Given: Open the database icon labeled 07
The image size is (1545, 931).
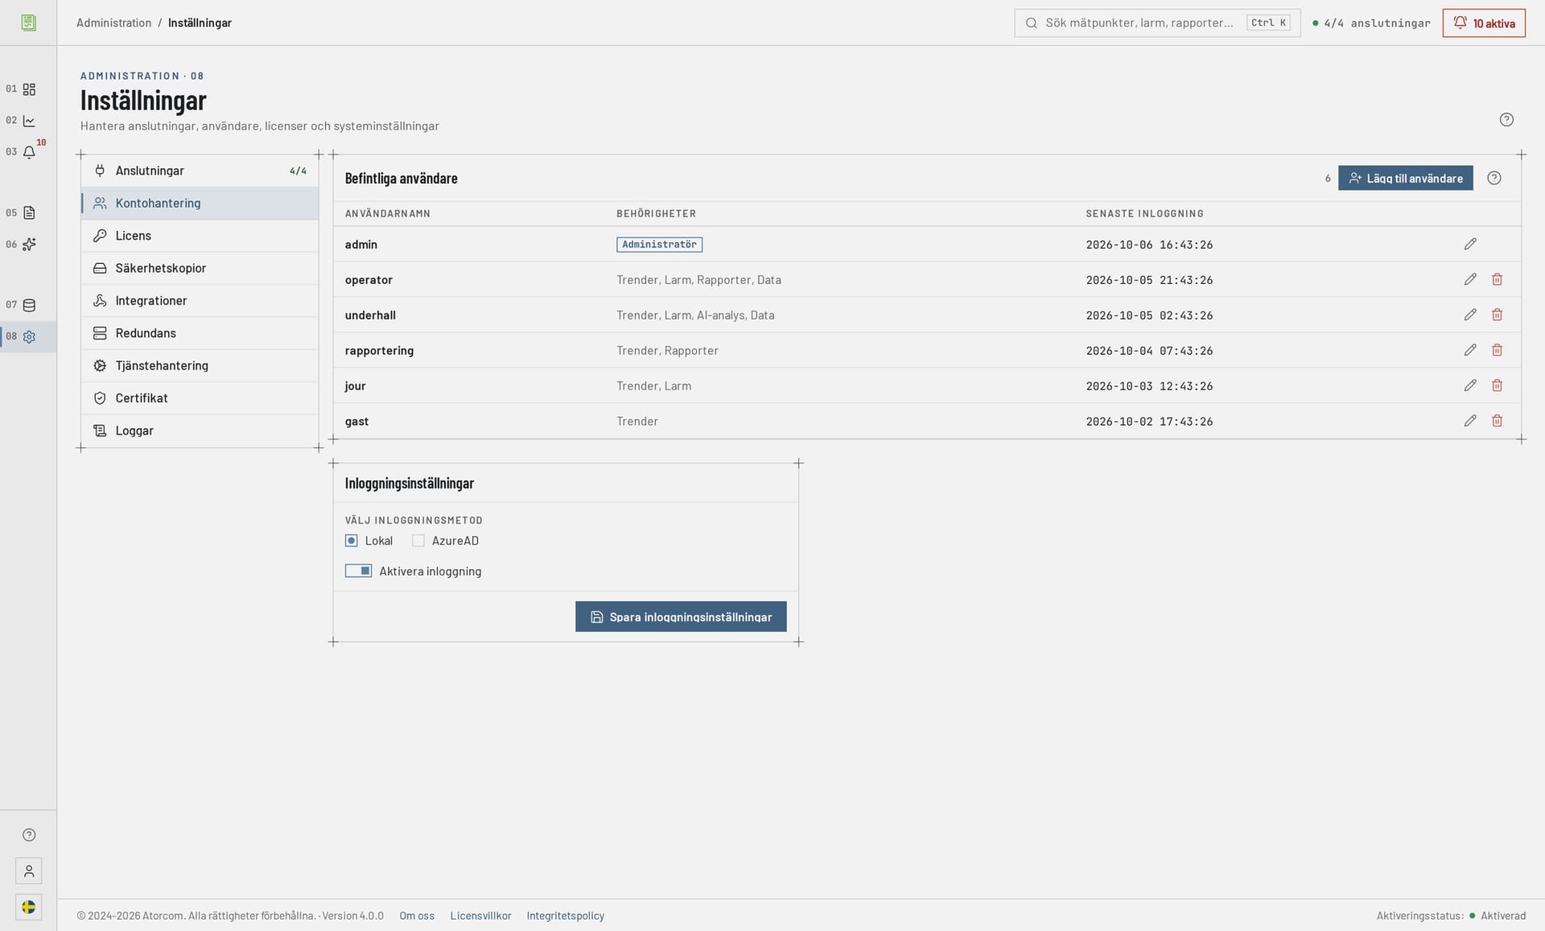Looking at the screenshot, I should [x=29, y=305].
